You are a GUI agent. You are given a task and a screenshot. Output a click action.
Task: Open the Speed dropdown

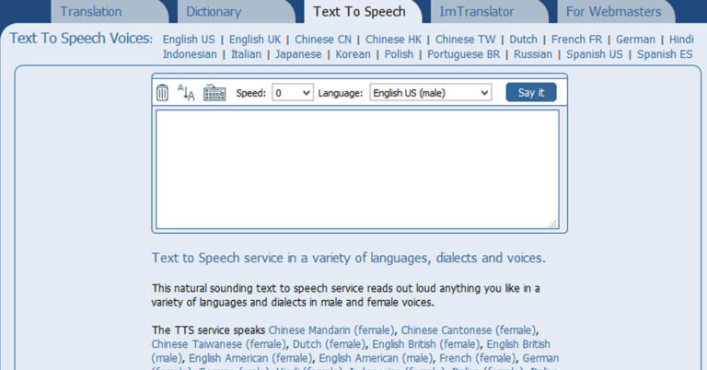point(292,93)
